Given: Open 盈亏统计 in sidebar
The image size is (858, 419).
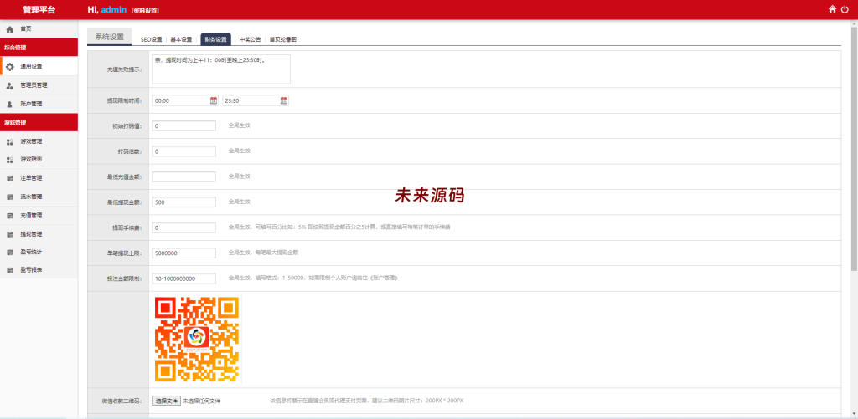Looking at the screenshot, I should 39,253.
